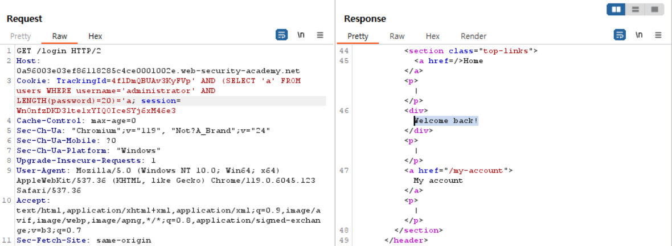The width and height of the screenshot is (672, 246).
Task: Click the web-security-academy.net host value
Action: coord(158,71)
